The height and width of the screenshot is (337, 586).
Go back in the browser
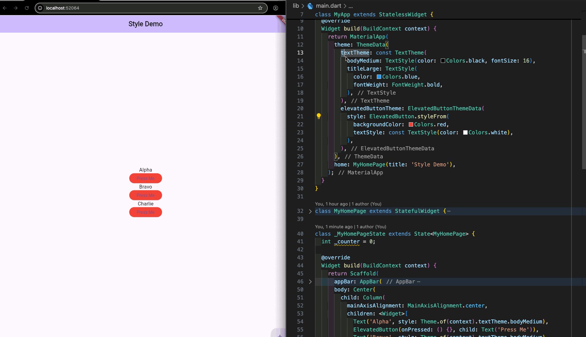[x=5, y=8]
